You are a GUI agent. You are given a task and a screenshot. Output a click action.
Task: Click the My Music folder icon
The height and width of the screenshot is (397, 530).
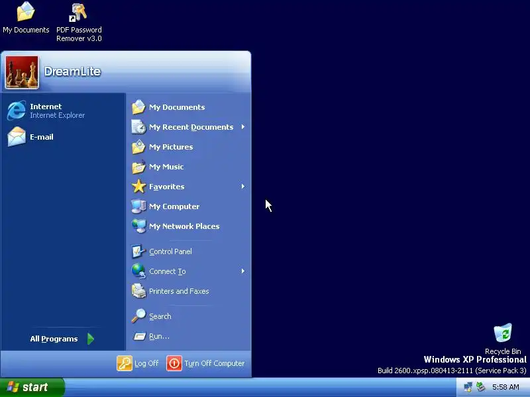[x=138, y=167]
